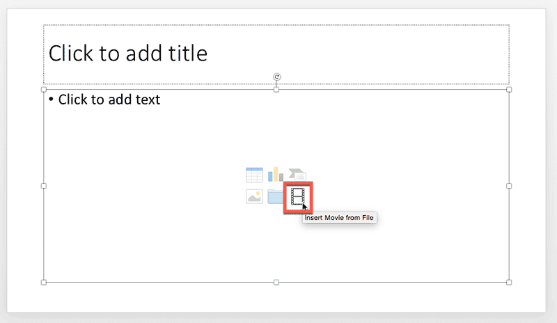
Task: Click the Insert Chart icon in placeholder
Action: pos(276,175)
